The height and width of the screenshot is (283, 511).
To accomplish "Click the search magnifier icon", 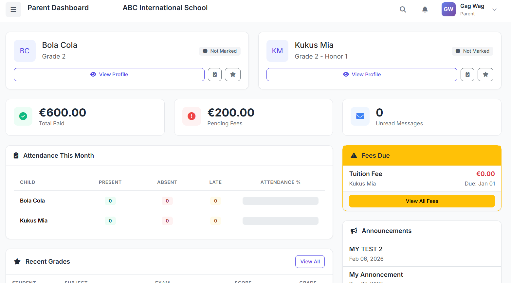I will click(x=403, y=9).
